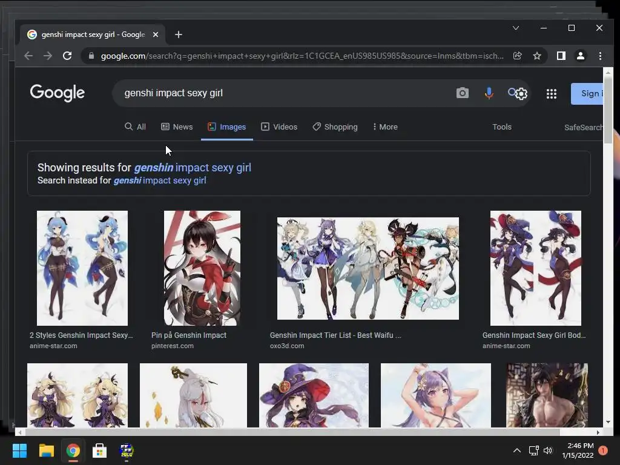Click the browser forward arrow

coord(48,56)
